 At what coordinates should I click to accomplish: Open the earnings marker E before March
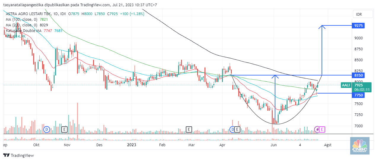(189, 129)
